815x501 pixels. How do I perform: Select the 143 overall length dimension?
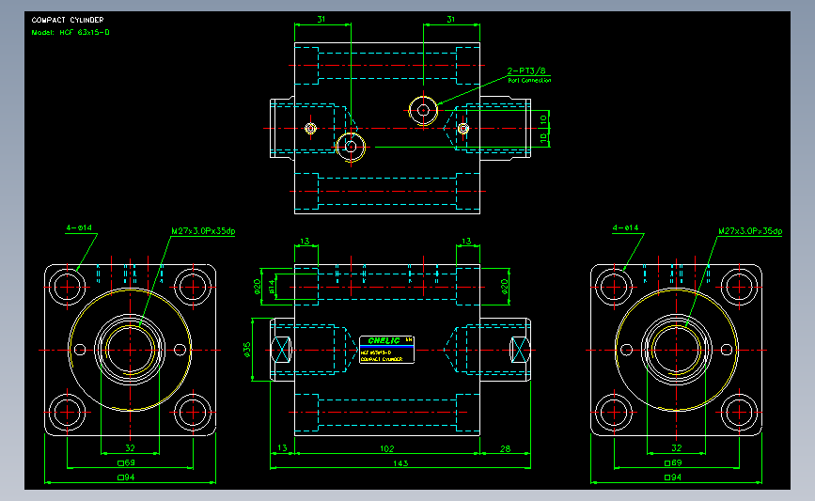click(400, 463)
